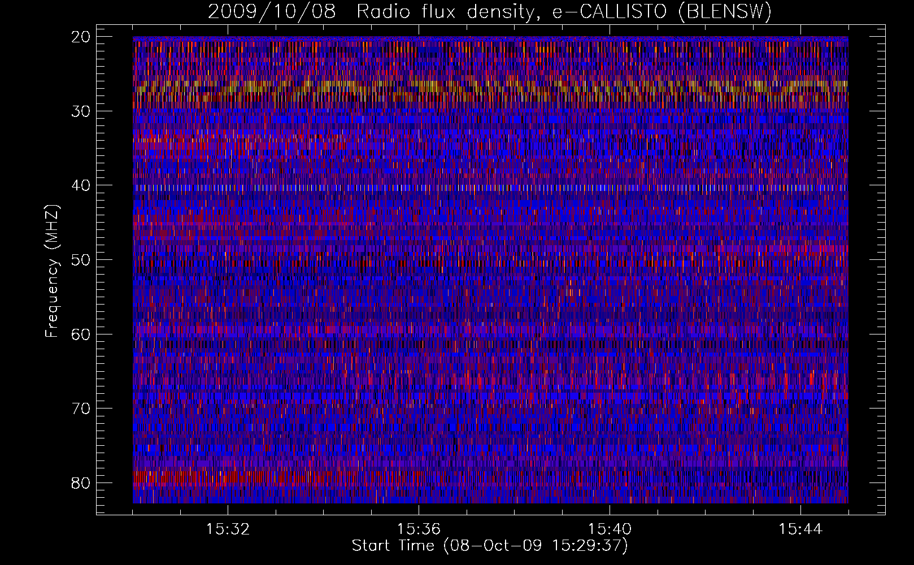Click the 40 MHz frequency tick label

(x=81, y=185)
